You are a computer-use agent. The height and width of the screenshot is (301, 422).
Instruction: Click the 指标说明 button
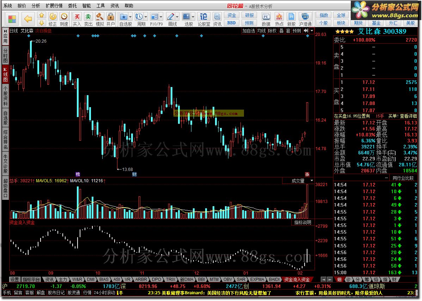pos(303,222)
